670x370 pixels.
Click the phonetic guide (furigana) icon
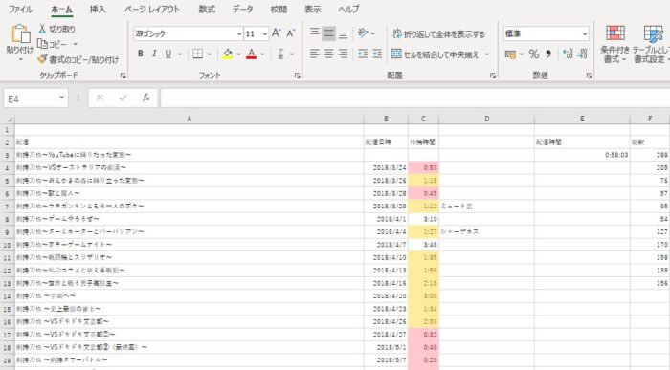pos(280,54)
